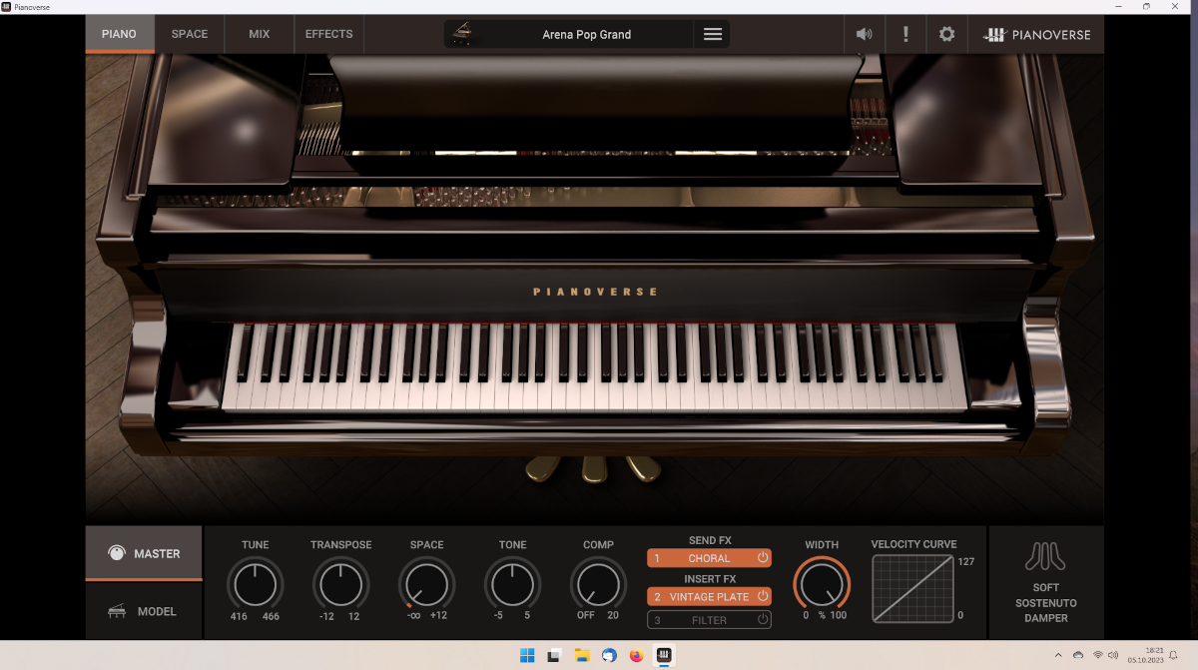Click the Arena Pop Grand preset name
Viewport: 1198px width, 670px height.
point(587,34)
